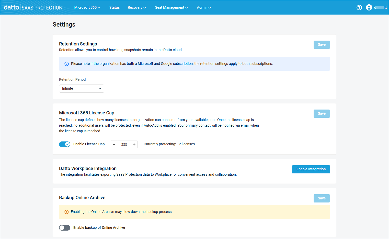Save the Microsoft 365 License Cap
The height and width of the screenshot is (239, 389).
322,114
